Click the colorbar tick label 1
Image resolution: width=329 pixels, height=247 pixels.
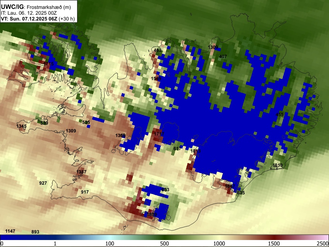[x=55, y=244]
